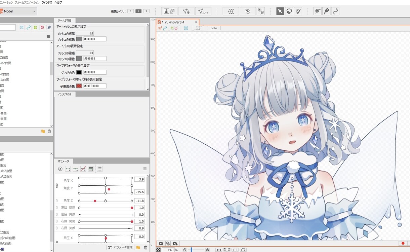Image resolution: width=410 pixels, height=252 pixels.
Task: Click the parameter grid dots icon
Action: point(100,169)
